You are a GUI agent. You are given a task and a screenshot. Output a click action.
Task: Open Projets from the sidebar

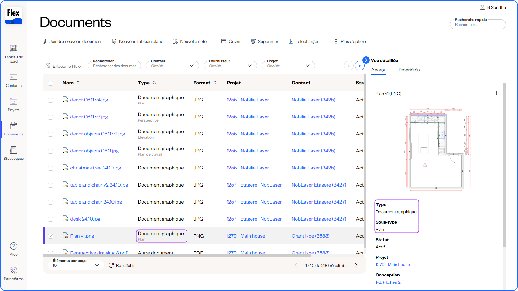tap(14, 102)
